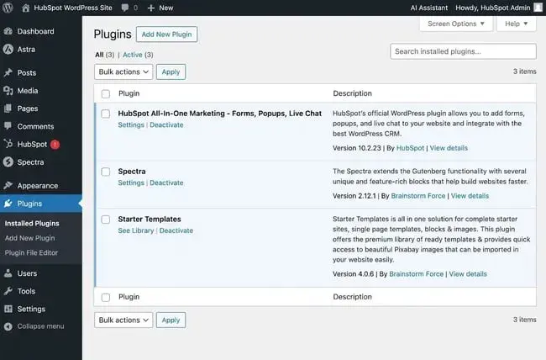This screenshot has height=360, width=546.
Task: Filter plugins by Active (3)
Action: point(138,55)
